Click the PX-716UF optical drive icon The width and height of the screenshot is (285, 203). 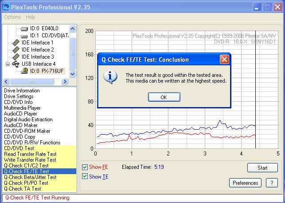point(24,71)
